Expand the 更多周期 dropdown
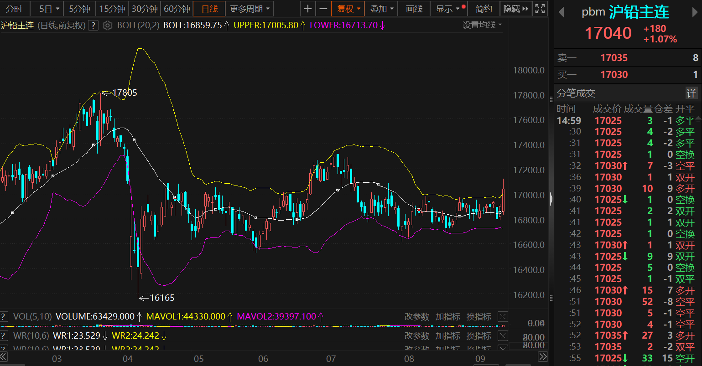The height and width of the screenshot is (366, 702). click(250, 9)
